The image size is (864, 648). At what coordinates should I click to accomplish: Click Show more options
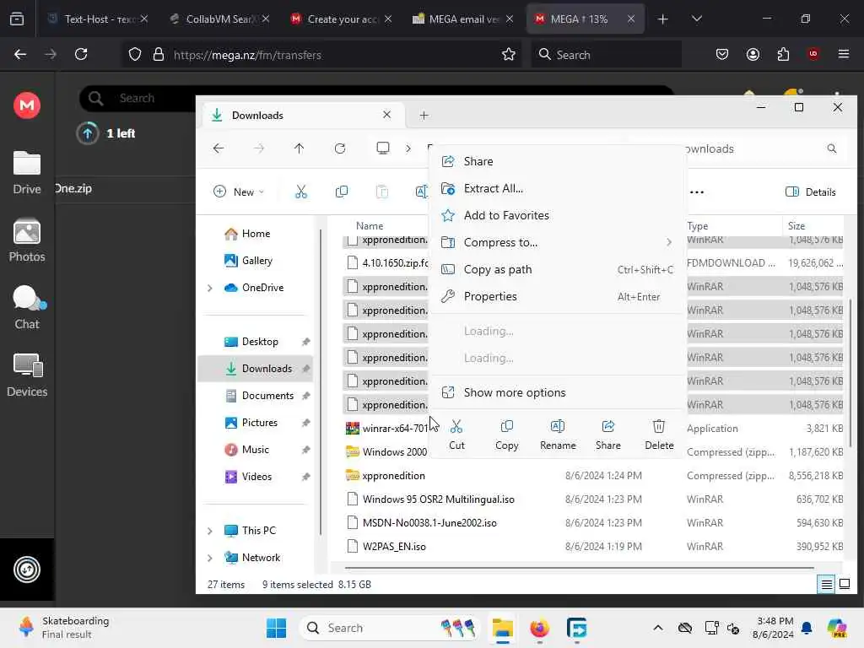pyautogui.click(x=558, y=392)
